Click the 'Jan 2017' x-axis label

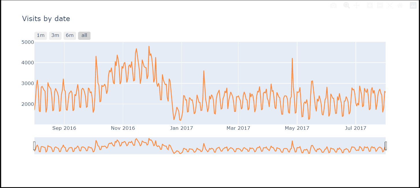(x=182, y=128)
